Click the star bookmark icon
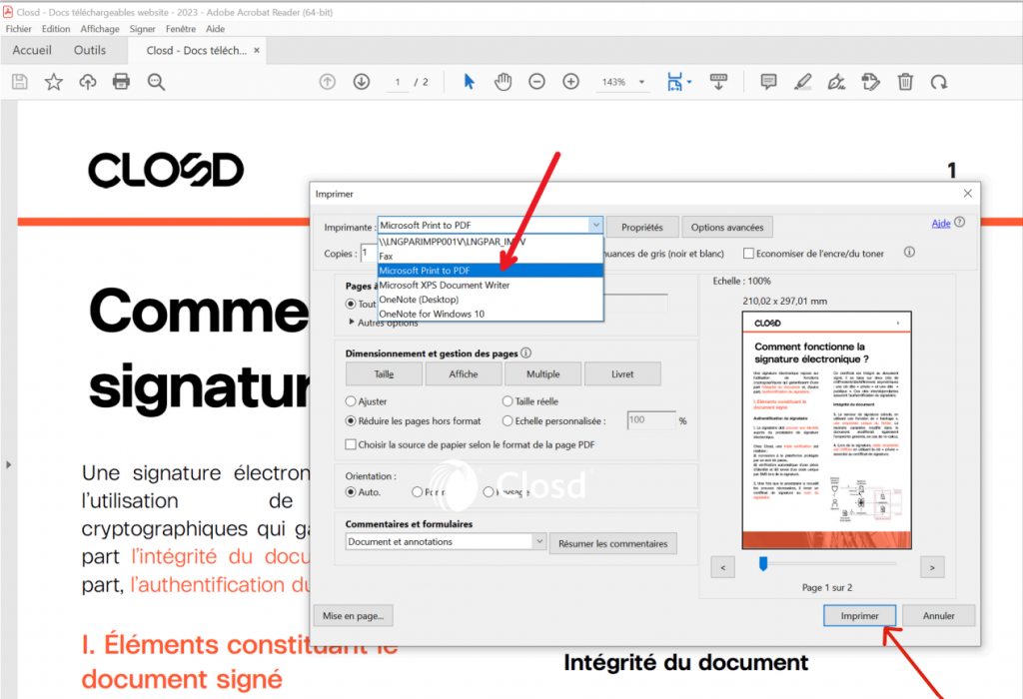1023x699 pixels. (x=53, y=82)
